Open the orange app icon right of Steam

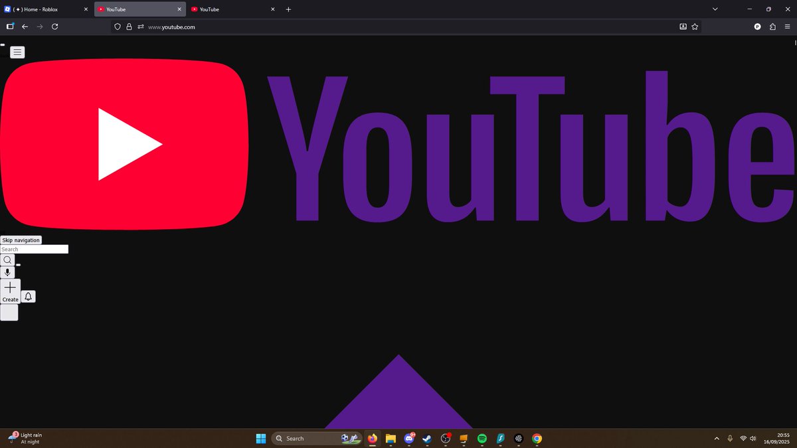(x=464, y=438)
